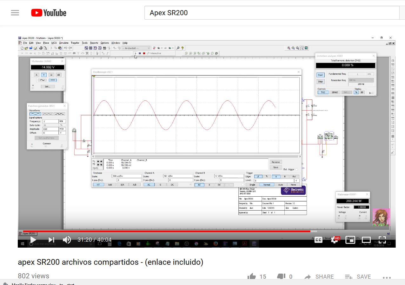Skip to the next video
The width and height of the screenshot is (405, 285).
point(51,240)
